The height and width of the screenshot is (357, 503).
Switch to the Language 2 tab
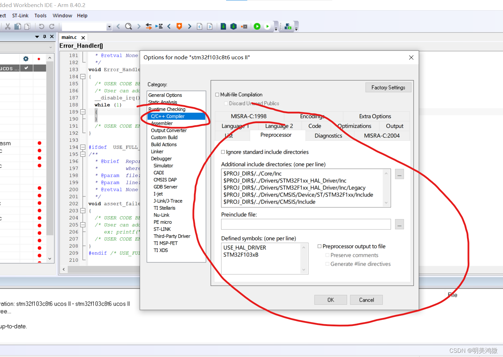click(x=279, y=126)
